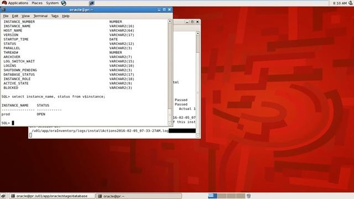Viewport: 354px width, 199px height.
Task: Click the HOST_NAME row text
Action: click(x=13, y=30)
